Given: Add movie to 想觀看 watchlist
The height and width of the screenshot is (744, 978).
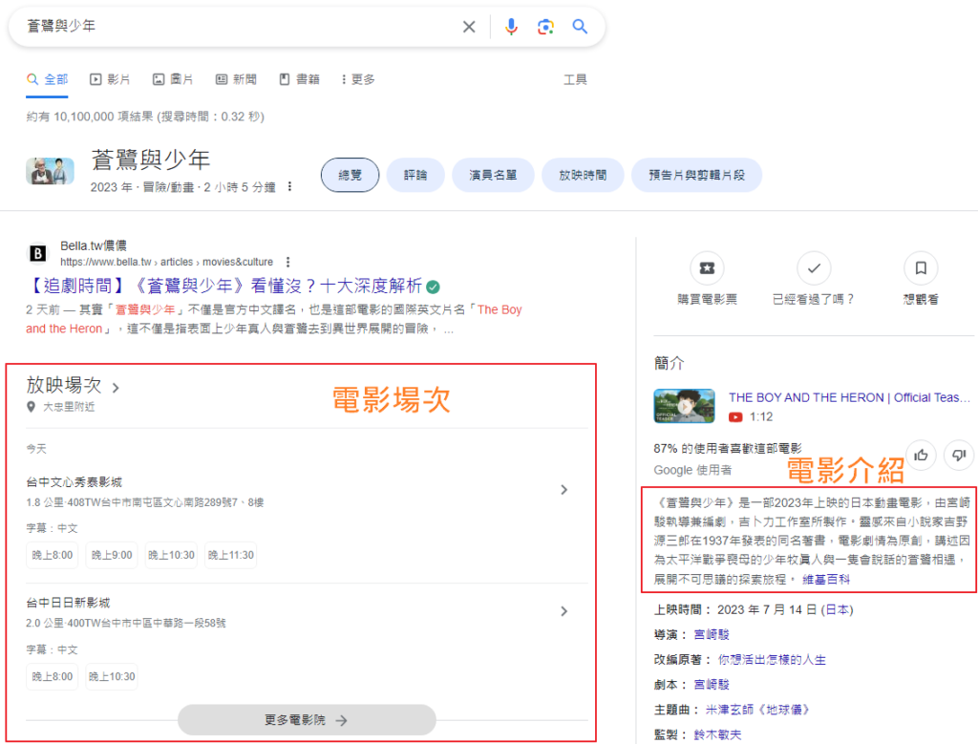Looking at the screenshot, I should click(x=921, y=268).
